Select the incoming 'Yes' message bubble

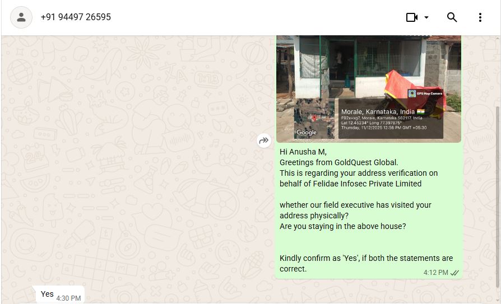[59, 294]
